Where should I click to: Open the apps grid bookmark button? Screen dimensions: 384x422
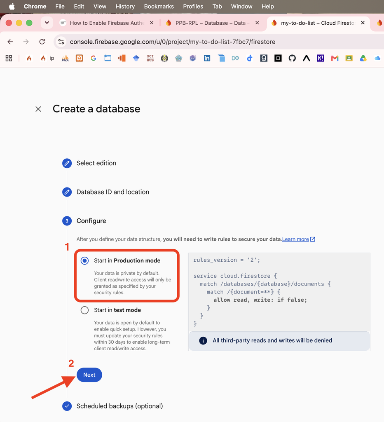click(x=9, y=58)
